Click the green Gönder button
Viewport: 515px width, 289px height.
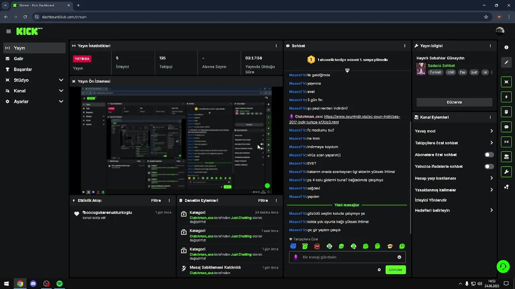click(x=396, y=270)
